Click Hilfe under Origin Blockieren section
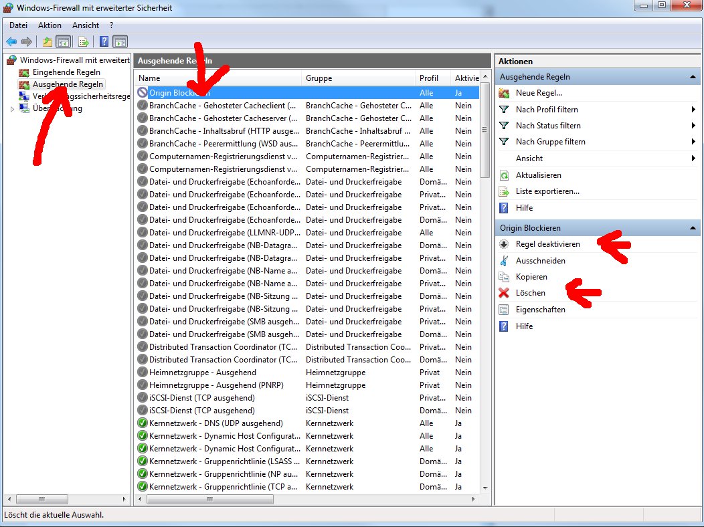The image size is (704, 527). 524,326
